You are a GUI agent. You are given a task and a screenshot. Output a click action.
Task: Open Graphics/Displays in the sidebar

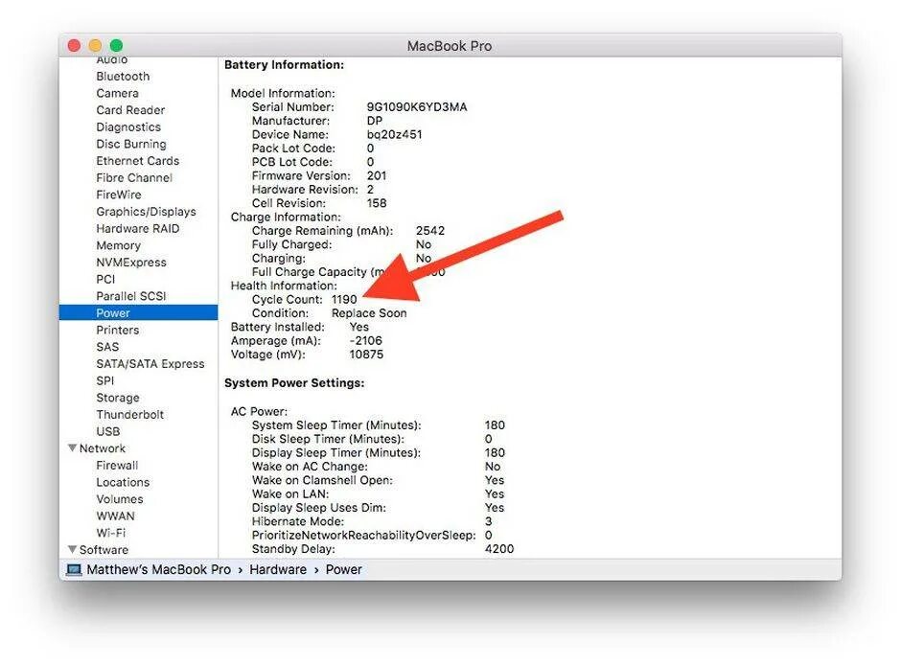(146, 212)
